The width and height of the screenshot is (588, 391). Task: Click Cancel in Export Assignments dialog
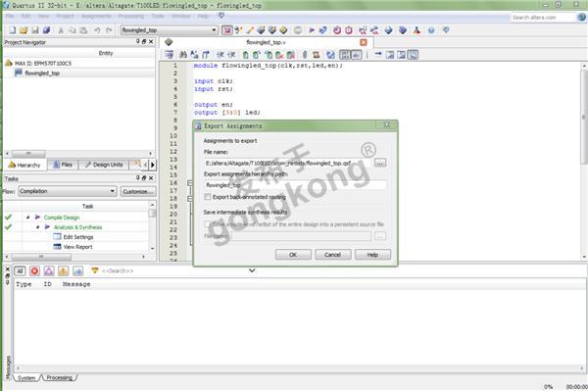(333, 255)
